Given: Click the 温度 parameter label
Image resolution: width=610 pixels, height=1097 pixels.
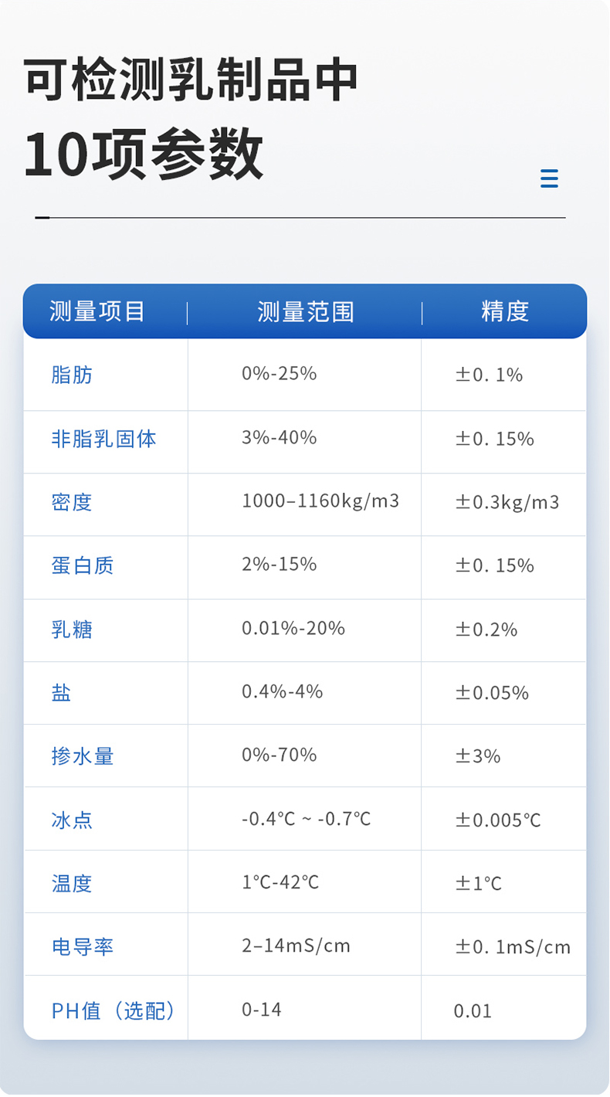Looking at the screenshot, I should [72, 883].
